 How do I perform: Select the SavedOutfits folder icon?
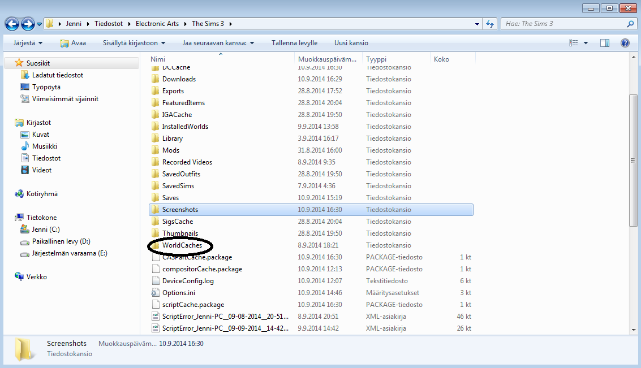point(155,173)
